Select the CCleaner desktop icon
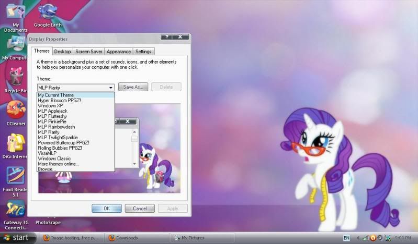This screenshot has width=418, height=244. (x=16, y=113)
